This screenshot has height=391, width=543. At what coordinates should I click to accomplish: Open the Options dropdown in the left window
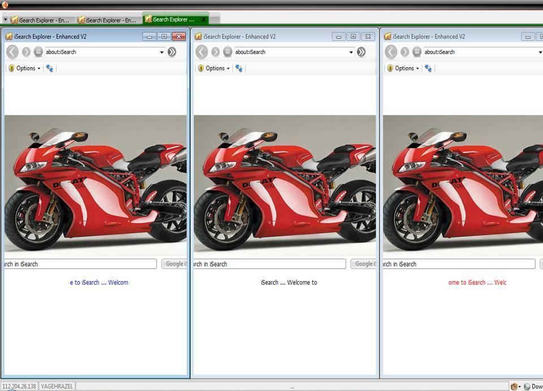pos(25,68)
